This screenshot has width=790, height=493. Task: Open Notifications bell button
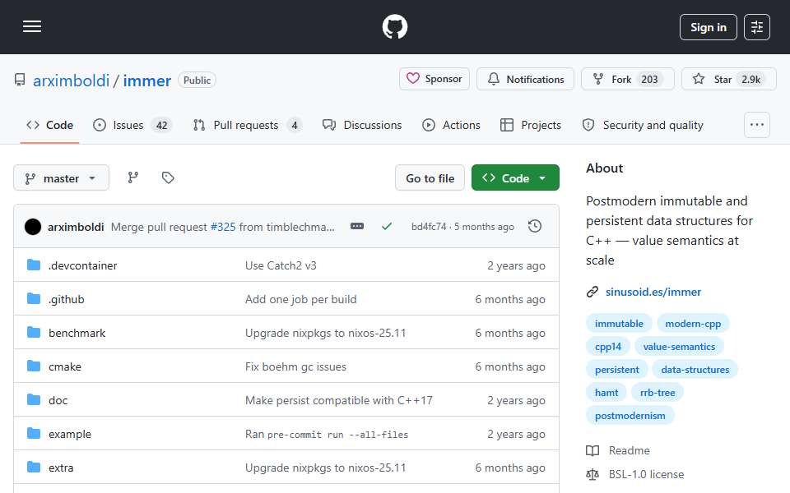click(x=525, y=79)
